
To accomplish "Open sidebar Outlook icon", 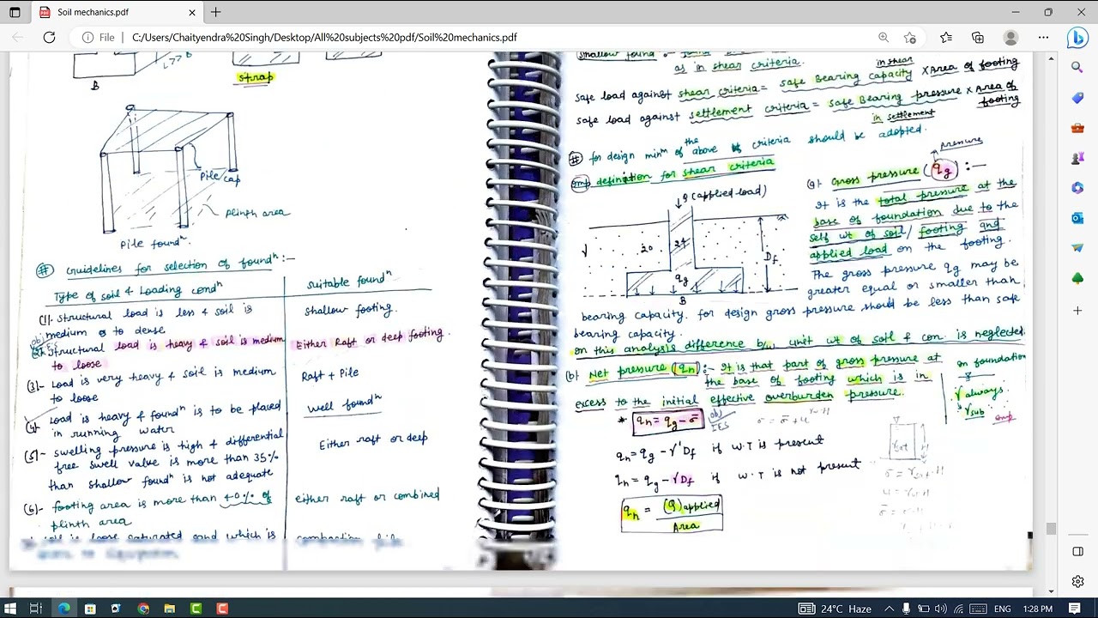I will point(1077,218).
